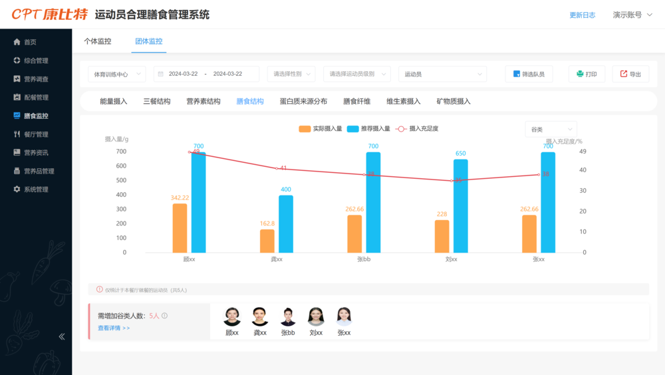Click the printer icon on 打印
Screen dimensions: 665x375
click(x=580, y=74)
